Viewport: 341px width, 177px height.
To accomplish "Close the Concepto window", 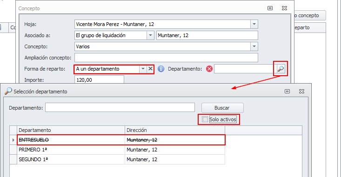I will 284,8.
